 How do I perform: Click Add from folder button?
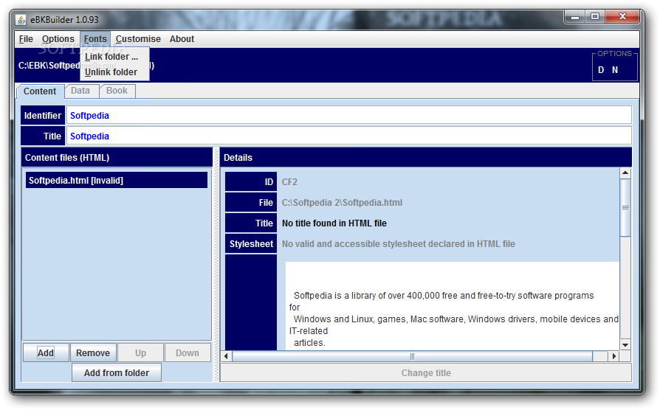(117, 373)
